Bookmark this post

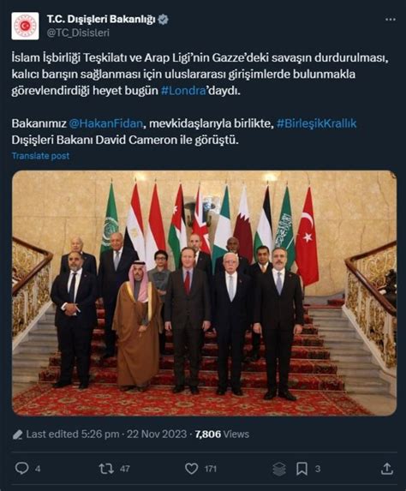[x=302, y=469]
